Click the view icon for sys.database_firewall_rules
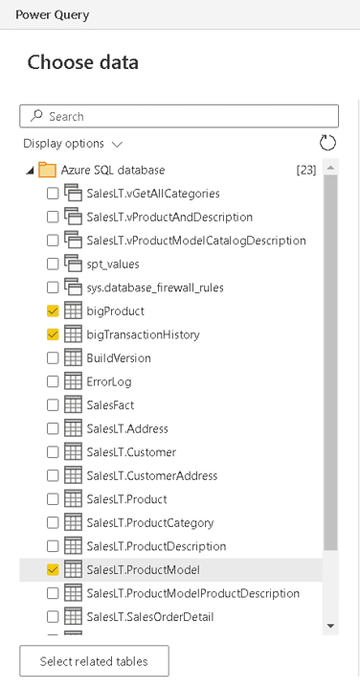Screen dimensions: 360x690 point(73,287)
